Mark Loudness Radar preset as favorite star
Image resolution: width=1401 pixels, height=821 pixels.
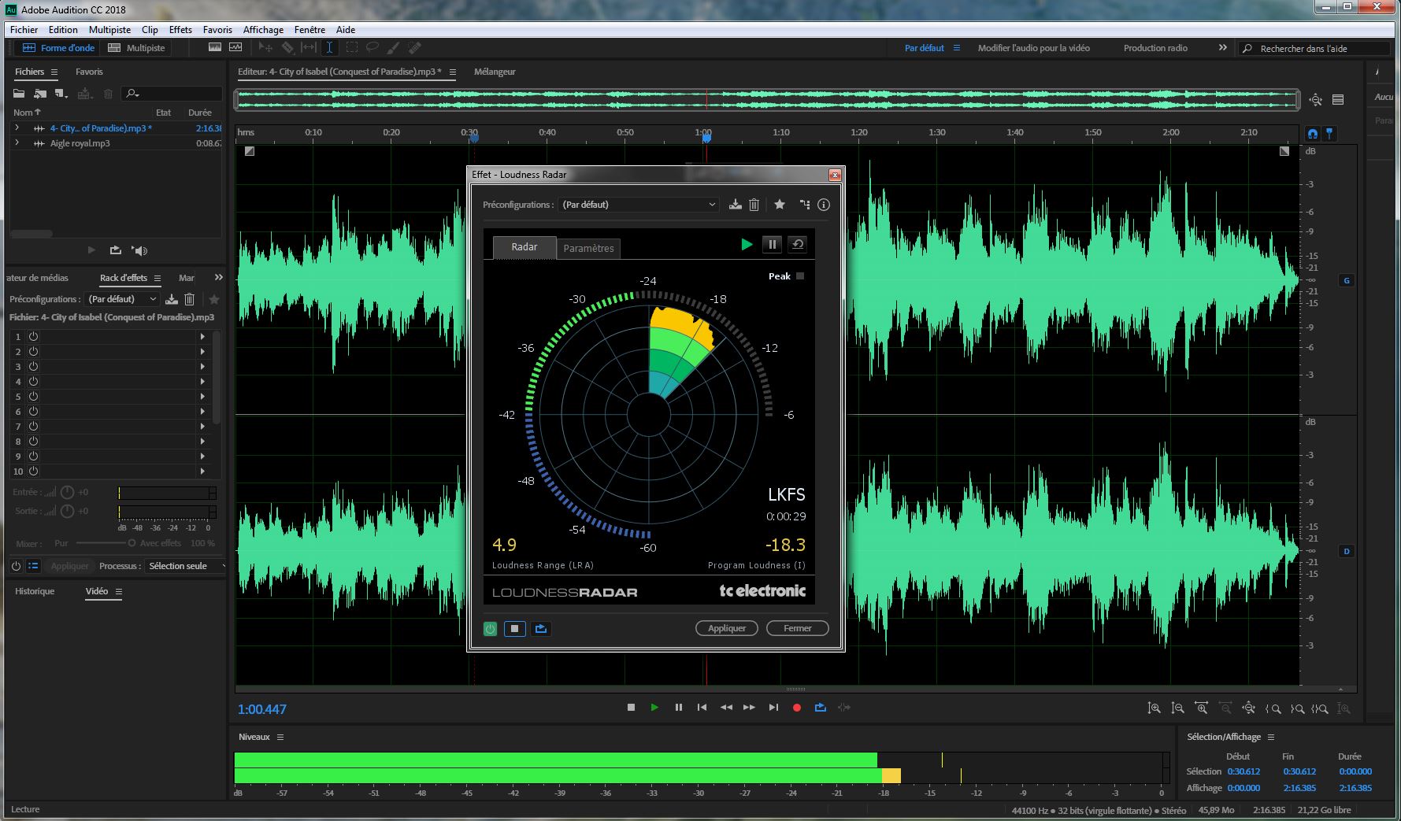(x=780, y=205)
